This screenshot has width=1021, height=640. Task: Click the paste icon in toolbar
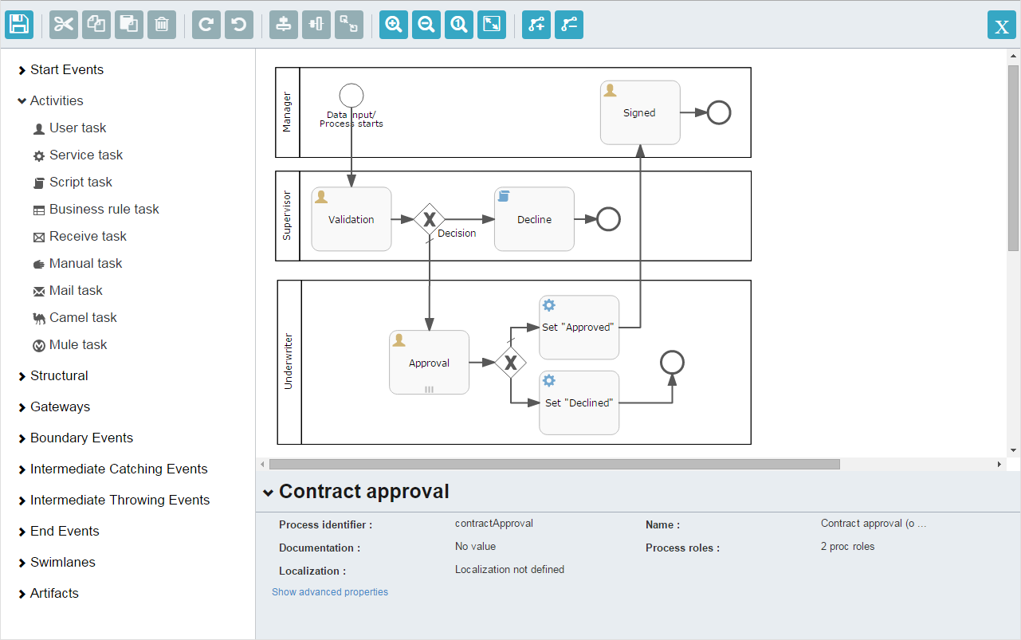[x=129, y=25]
